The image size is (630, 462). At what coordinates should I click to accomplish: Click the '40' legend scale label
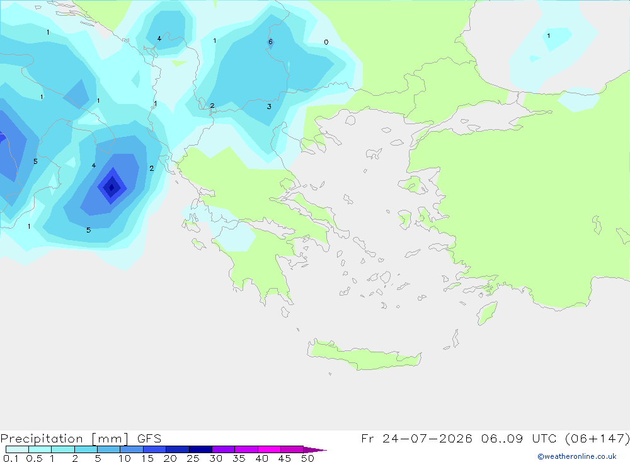point(261,458)
